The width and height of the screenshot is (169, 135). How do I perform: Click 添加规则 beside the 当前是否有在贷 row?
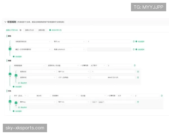pyautogui.click(x=140, y=41)
